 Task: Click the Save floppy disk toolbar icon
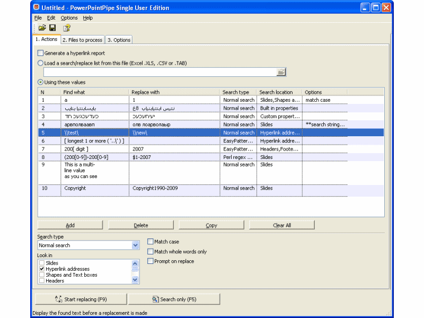(x=52, y=28)
